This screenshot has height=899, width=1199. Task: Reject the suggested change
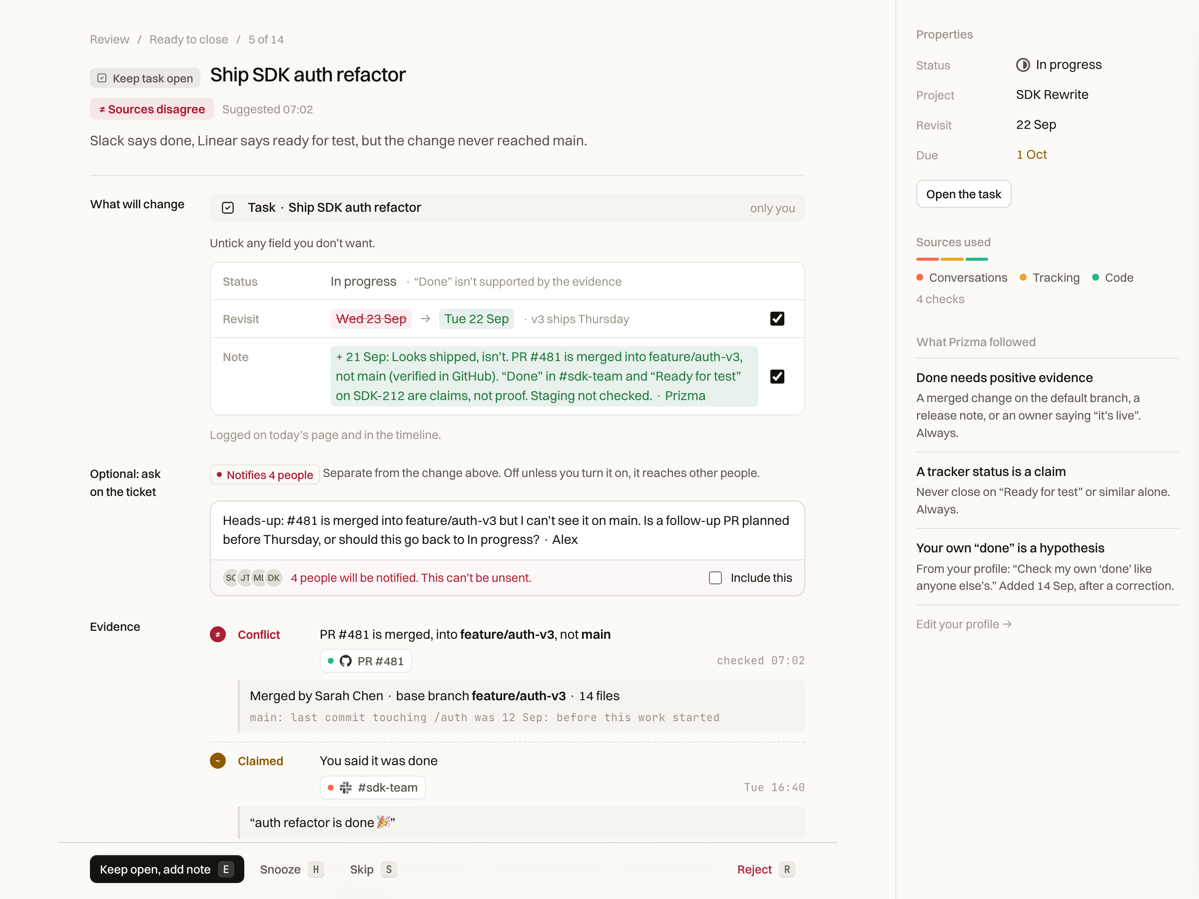[765, 869]
